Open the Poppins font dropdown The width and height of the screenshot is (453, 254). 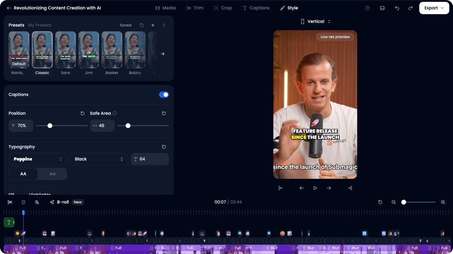[x=38, y=159]
